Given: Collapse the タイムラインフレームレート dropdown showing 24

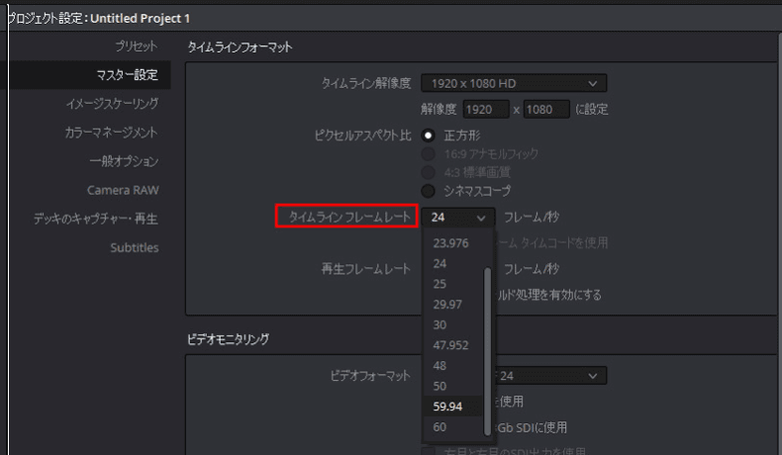Looking at the screenshot, I should click(x=457, y=217).
